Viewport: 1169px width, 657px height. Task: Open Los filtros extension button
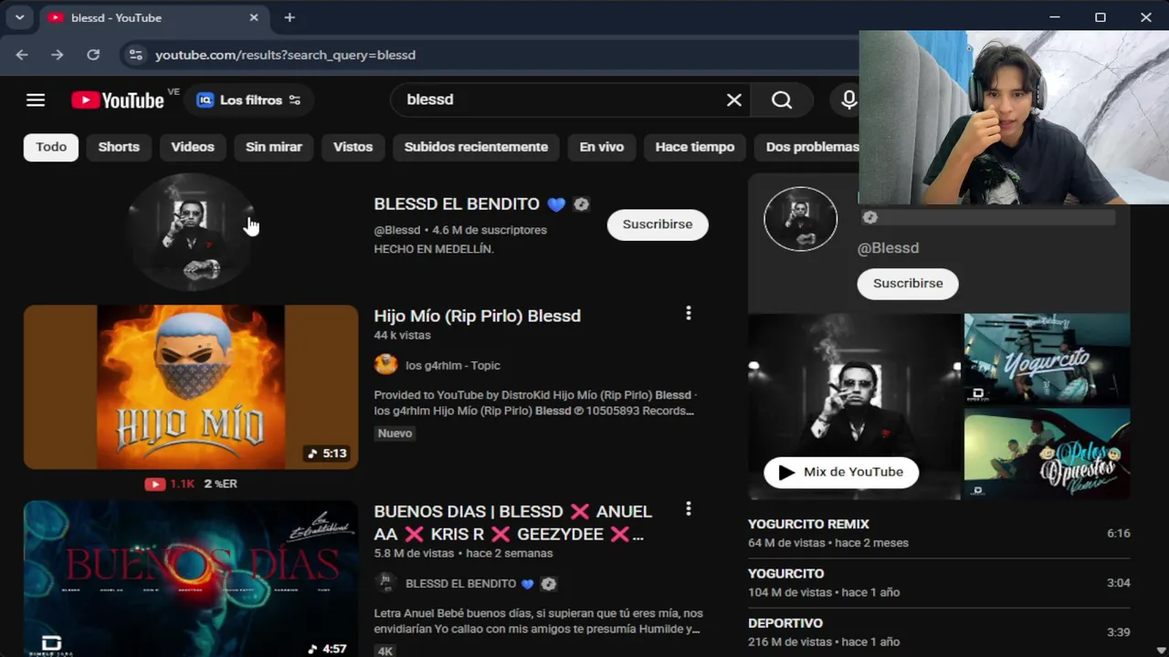tap(249, 100)
